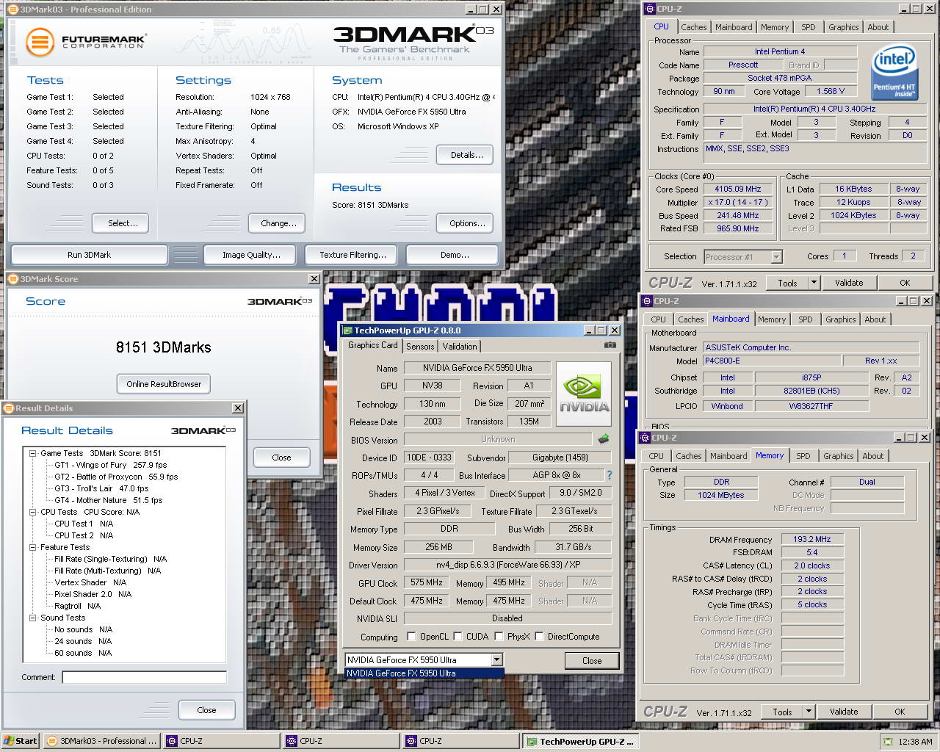Click the third CPU-Z taskbar button

tap(460, 741)
